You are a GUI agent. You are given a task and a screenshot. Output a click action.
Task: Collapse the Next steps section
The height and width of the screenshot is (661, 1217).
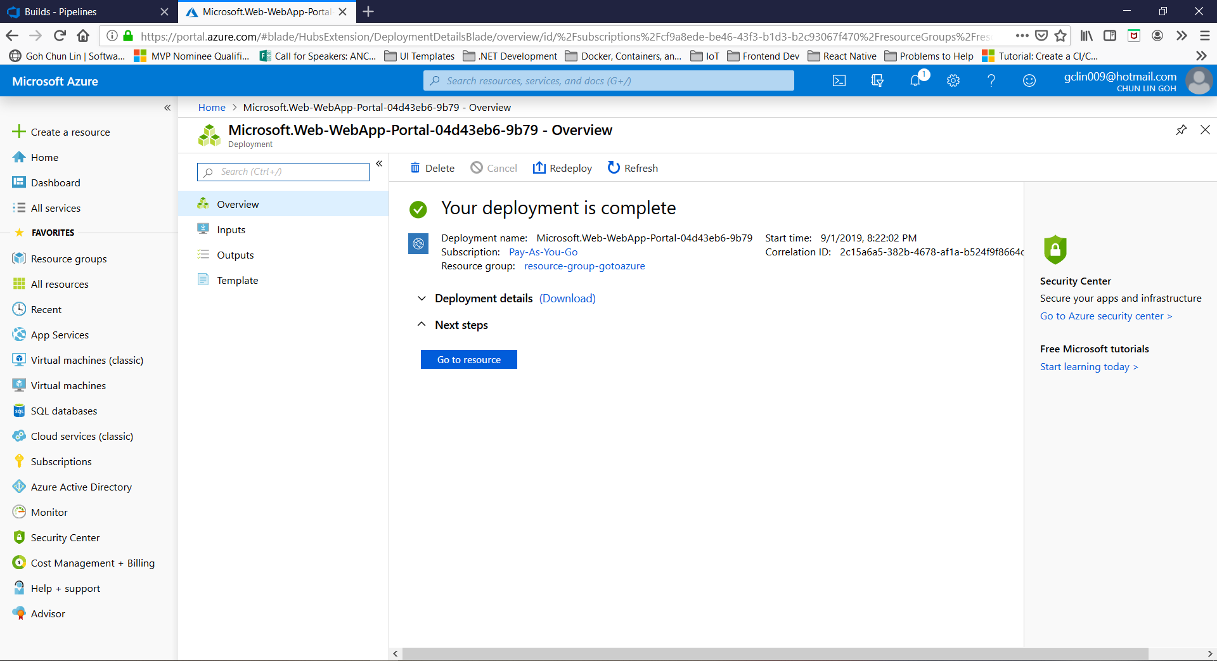[422, 324]
